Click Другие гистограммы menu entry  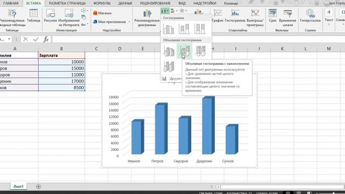coord(171,79)
